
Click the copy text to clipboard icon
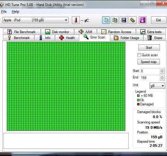(106, 20)
